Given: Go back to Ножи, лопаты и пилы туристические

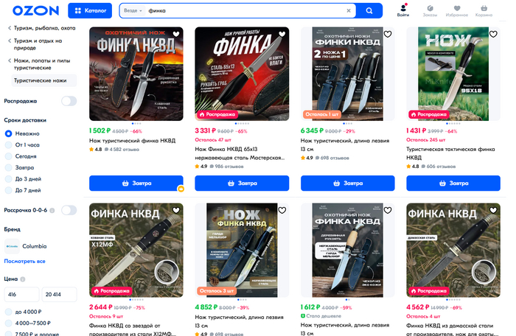Looking at the screenshot, I should click(39, 64).
